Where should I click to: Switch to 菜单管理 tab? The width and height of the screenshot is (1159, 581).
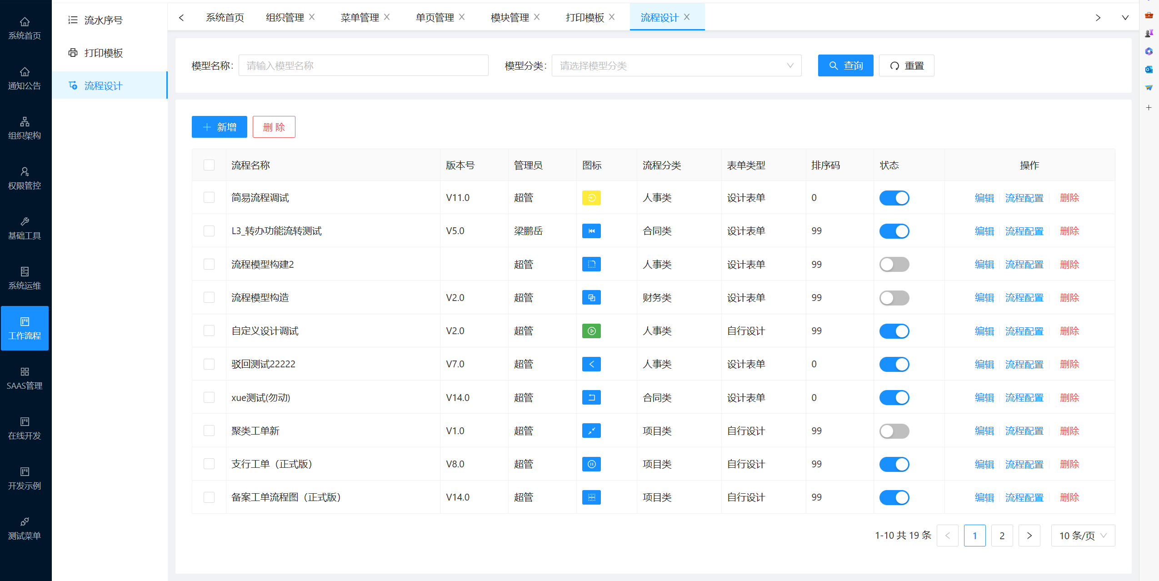[x=360, y=17]
